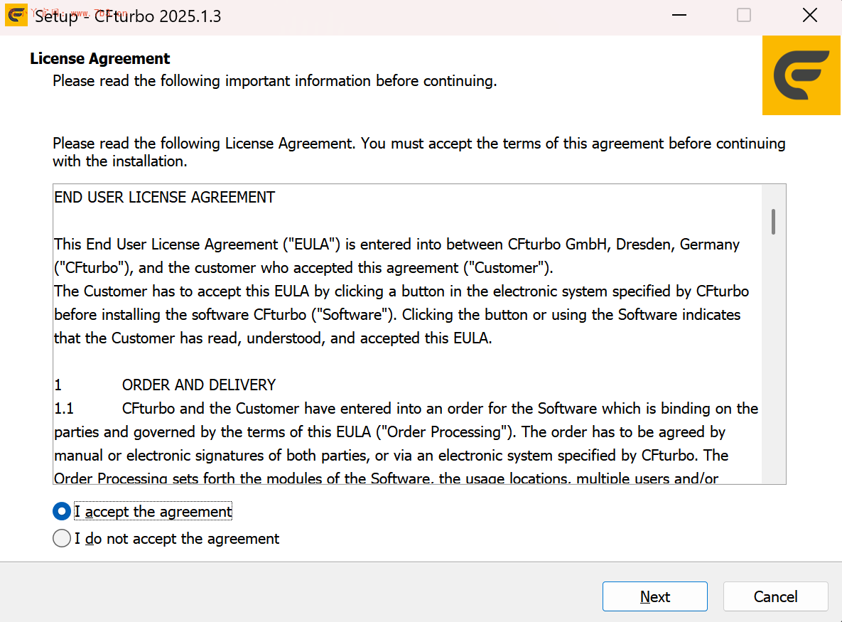Screen dimensions: 842x622
Task: Click the CFturbo icon in the title bar
Action: click(16, 16)
